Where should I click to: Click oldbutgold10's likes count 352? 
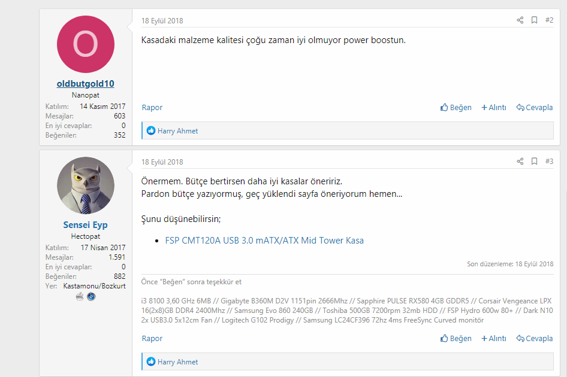point(119,135)
